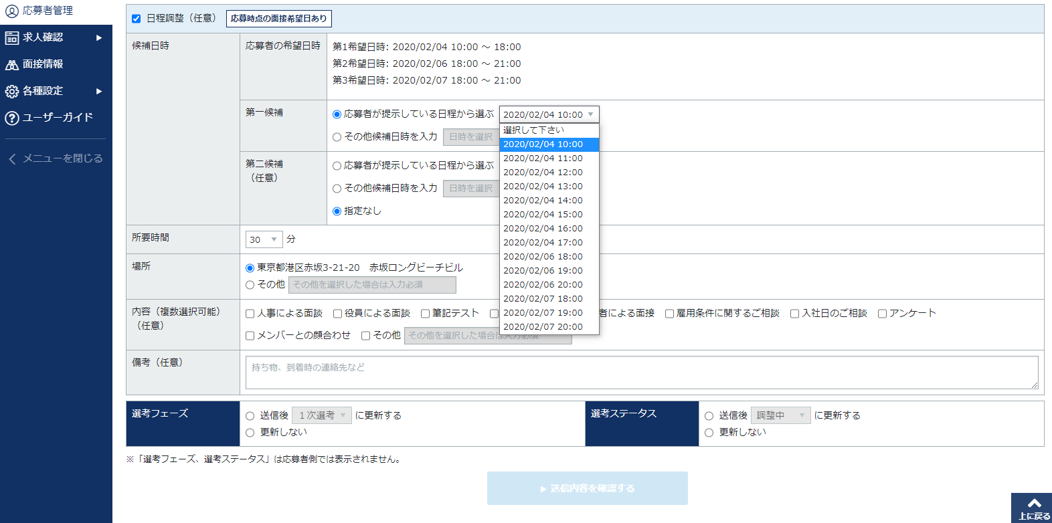
Task: Click the 備考 notes text area
Action: 642,373
